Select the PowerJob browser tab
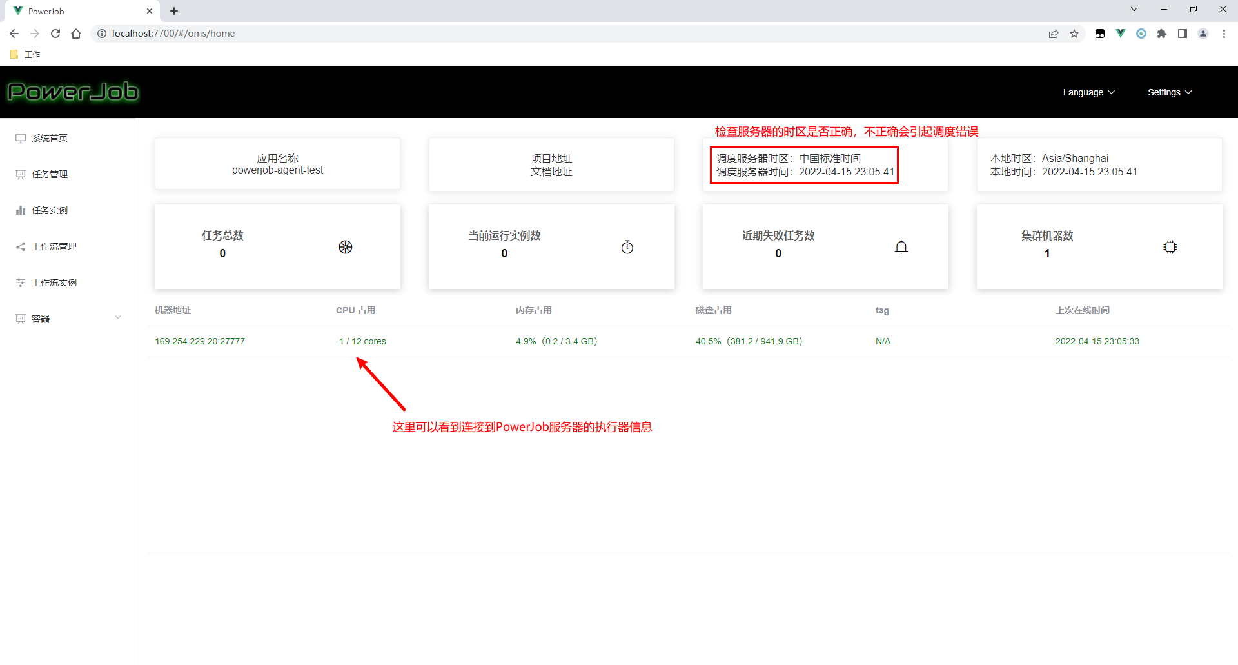1238x665 pixels. 82,11
